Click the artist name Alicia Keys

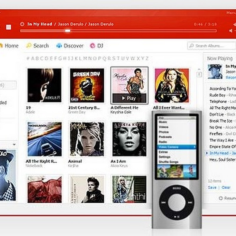click(119, 166)
